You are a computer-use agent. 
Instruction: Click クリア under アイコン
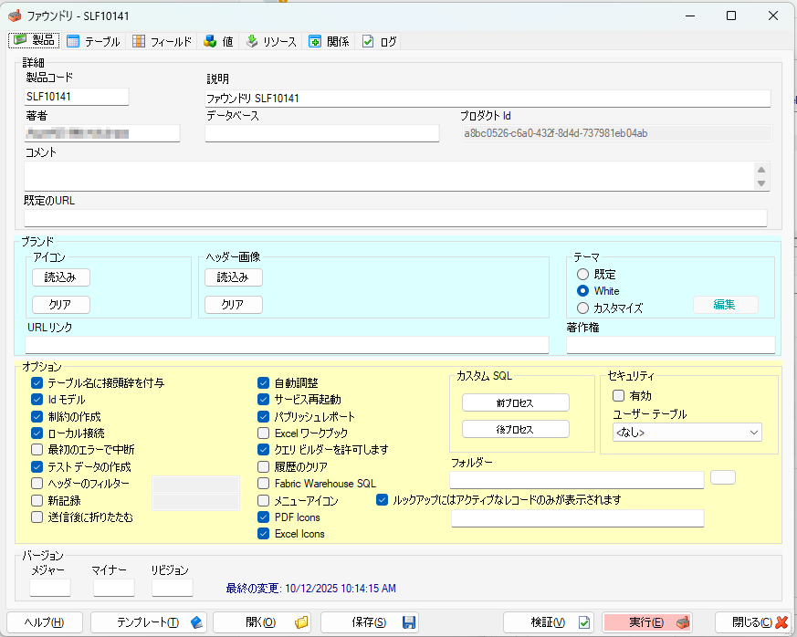(61, 305)
